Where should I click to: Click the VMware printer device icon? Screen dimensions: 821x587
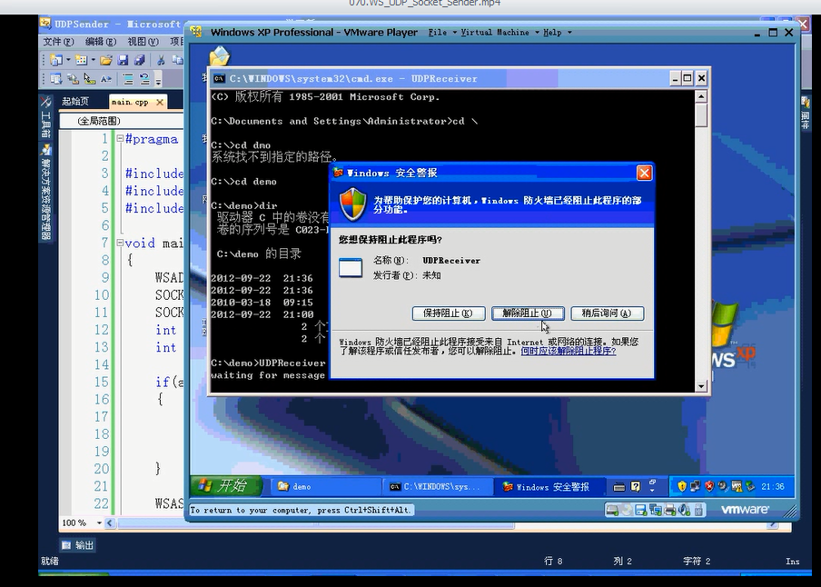point(669,510)
